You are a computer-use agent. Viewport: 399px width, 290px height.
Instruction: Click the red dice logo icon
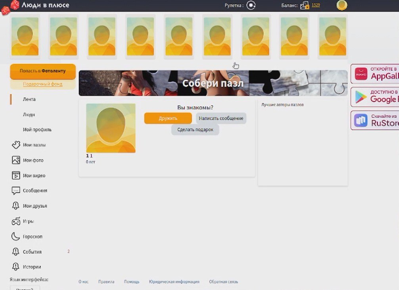(10, 7)
